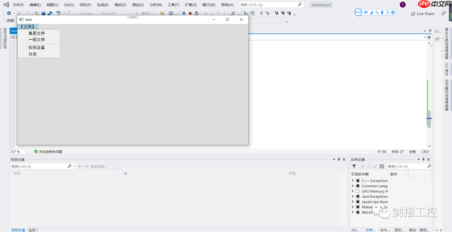Toggle Chinese input mode 中 icon
This screenshot has width=452, height=232.
(x=366, y=13)
